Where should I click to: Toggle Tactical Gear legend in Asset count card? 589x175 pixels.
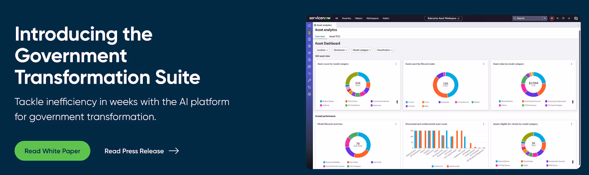(351, 101)
